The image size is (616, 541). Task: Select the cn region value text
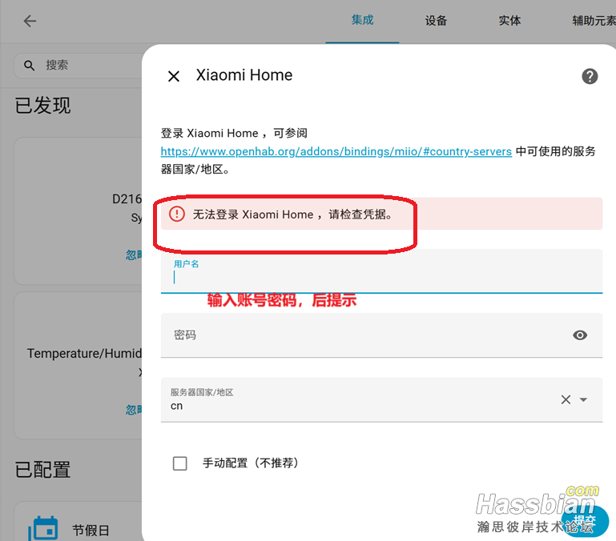[176, 406]
